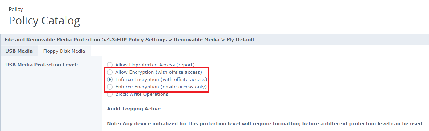This screenshot has width=429, height=131.
Task: Open the USB Media tab
Action: [19, 51]
